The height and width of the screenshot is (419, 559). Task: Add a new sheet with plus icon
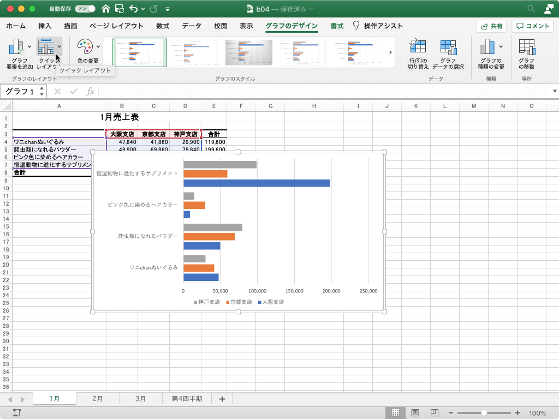tap(222, 399)
